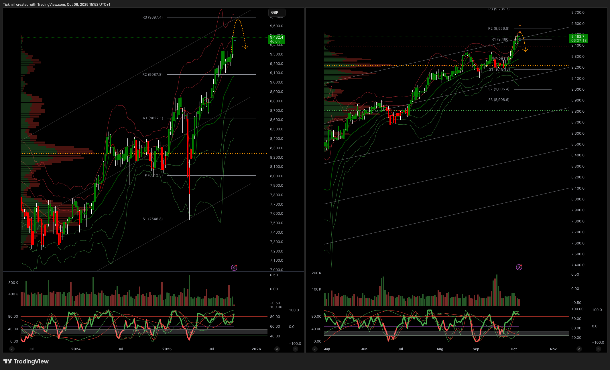This screenshot has width=610, height=370.
Task: Click the Tickmill TradingView.com header text
Action: point(56,4)
